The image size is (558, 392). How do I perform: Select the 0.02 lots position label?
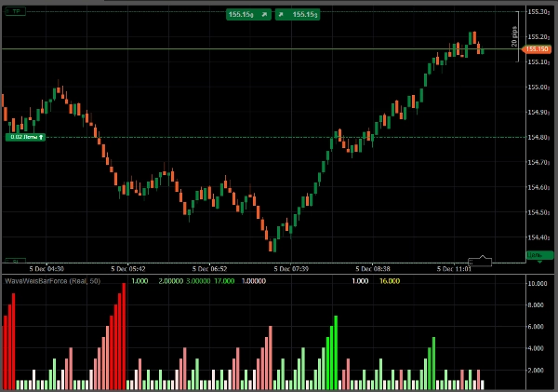tap(25, 137)
